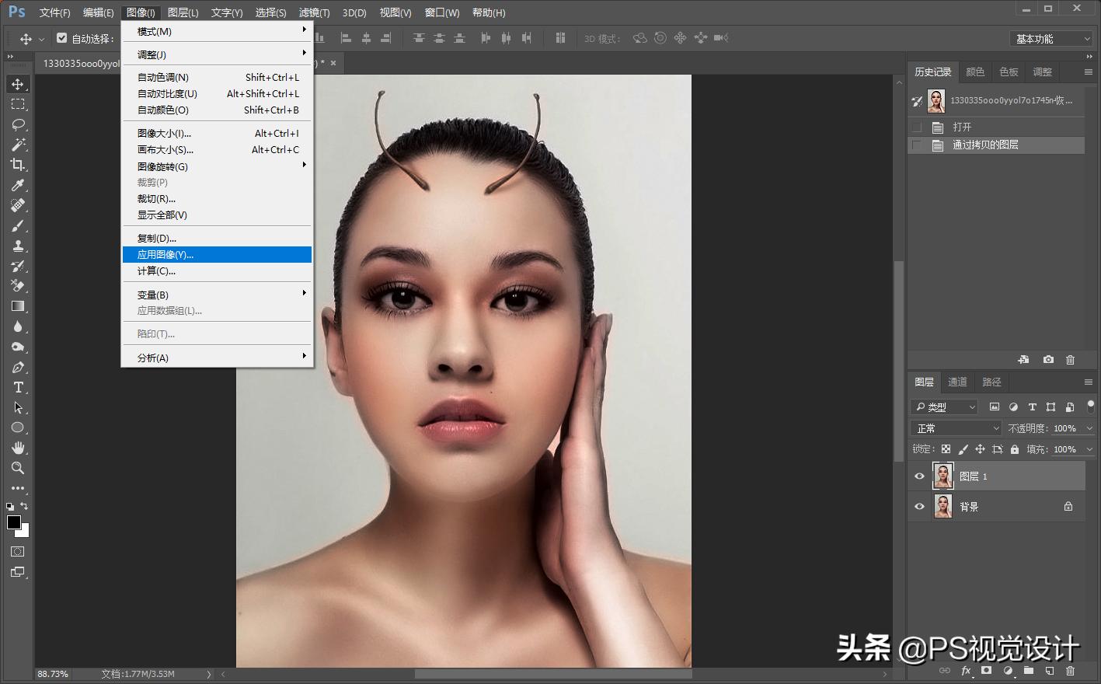Hide 图层 1 using its eye icon

(919, 475)
